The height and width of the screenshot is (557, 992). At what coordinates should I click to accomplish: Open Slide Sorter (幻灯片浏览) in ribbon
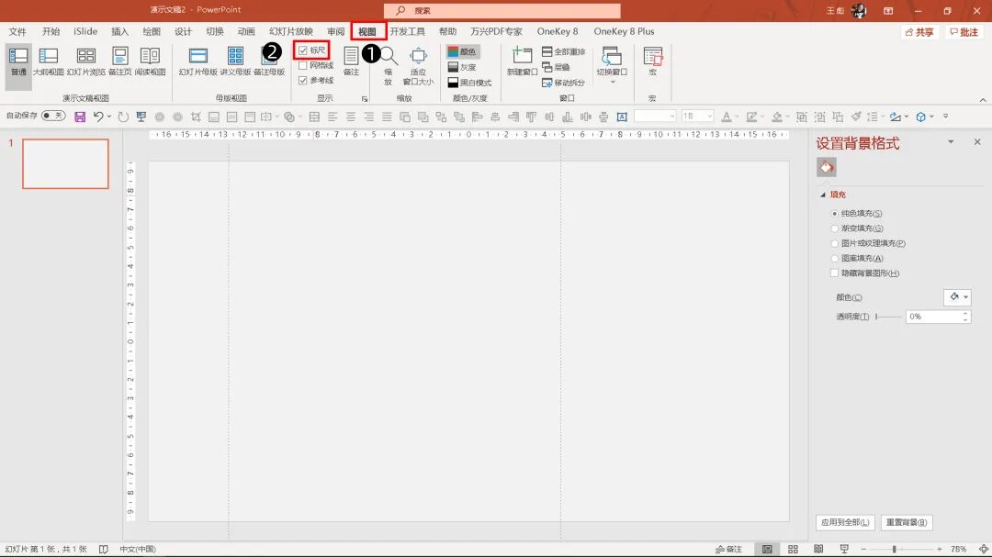pyautogui.click(x=86, y=61)
